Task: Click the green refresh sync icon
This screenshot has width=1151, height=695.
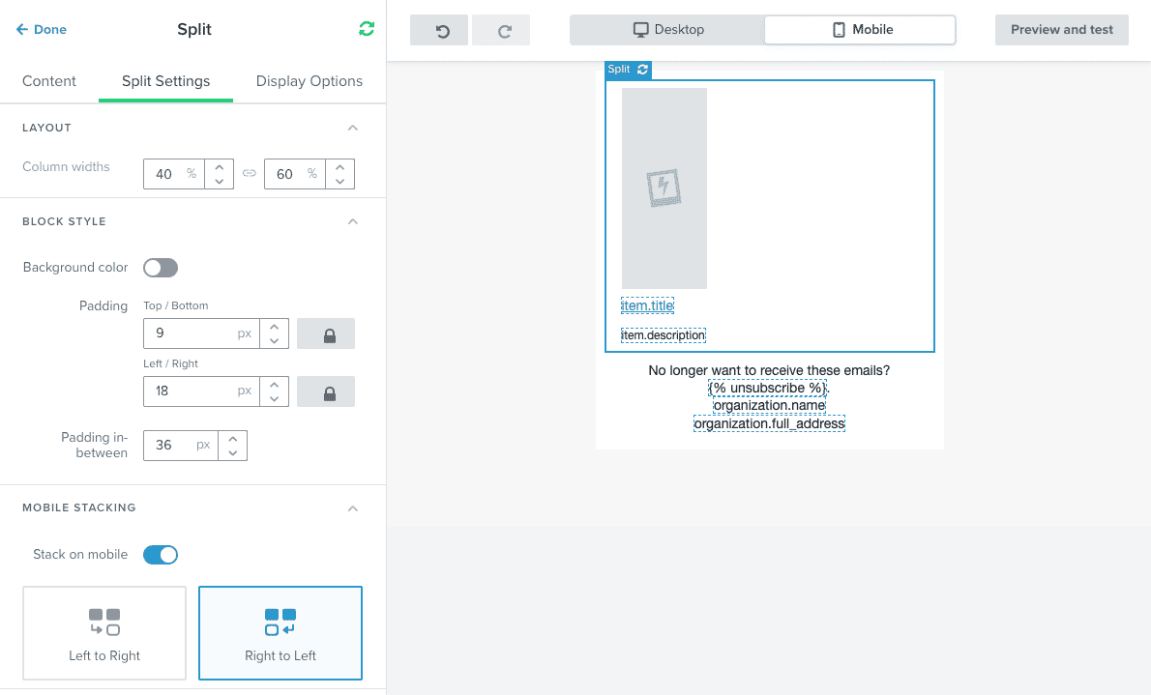Action: pos(366,29)
